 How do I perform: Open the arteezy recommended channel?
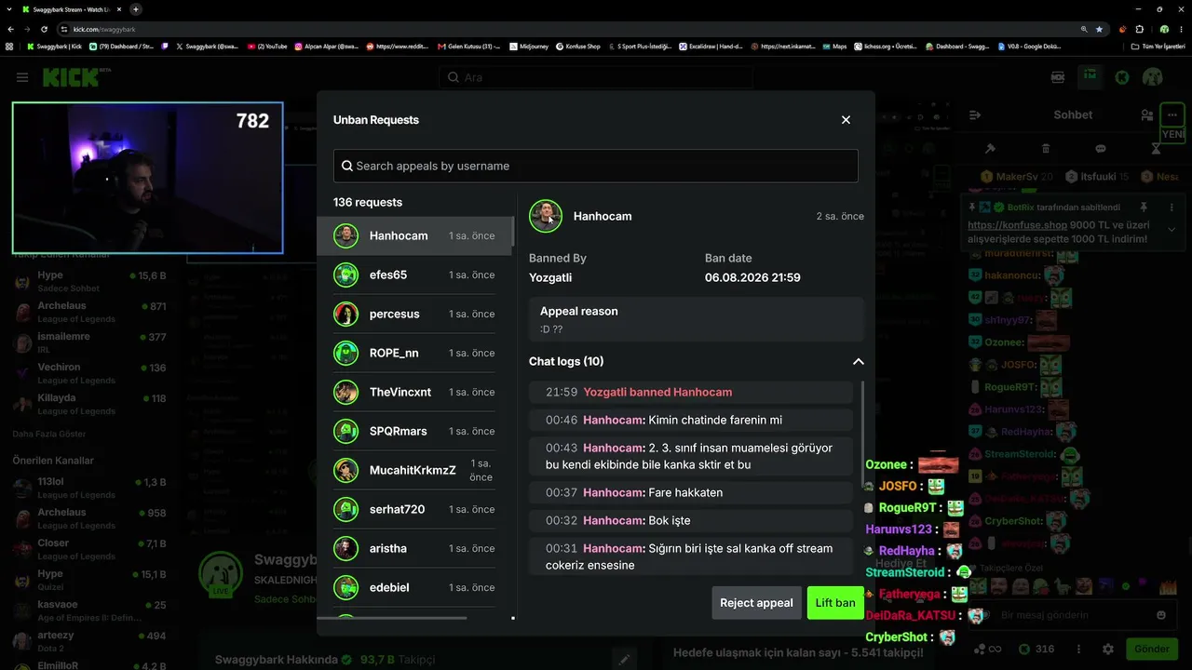coord(89,641)
